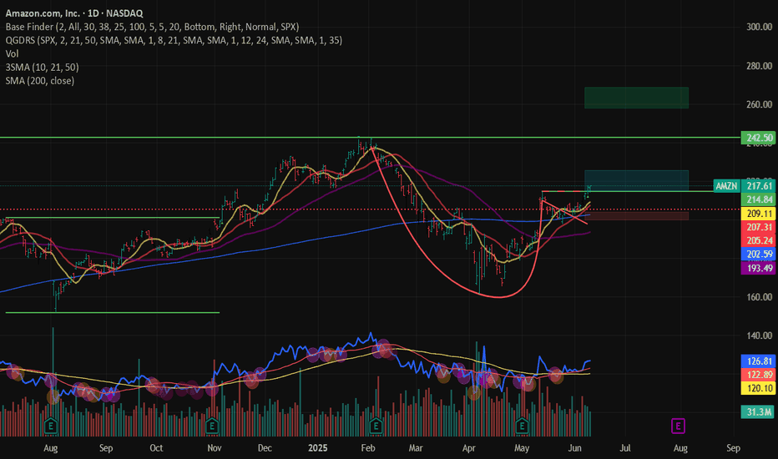
Task: Click the 260.00 price axis label
Action: click(x=759, y=104)
